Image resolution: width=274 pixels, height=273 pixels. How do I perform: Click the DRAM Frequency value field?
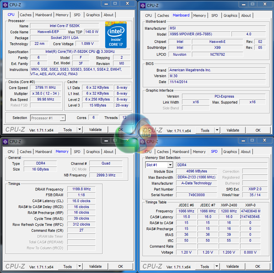pyautogui.click(x=81, y=189)
